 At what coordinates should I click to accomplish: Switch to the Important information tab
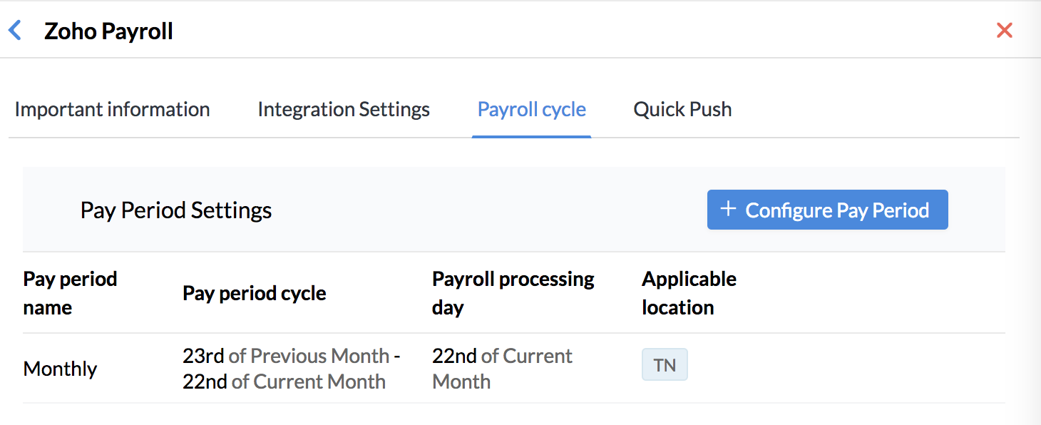pos(111,109)
